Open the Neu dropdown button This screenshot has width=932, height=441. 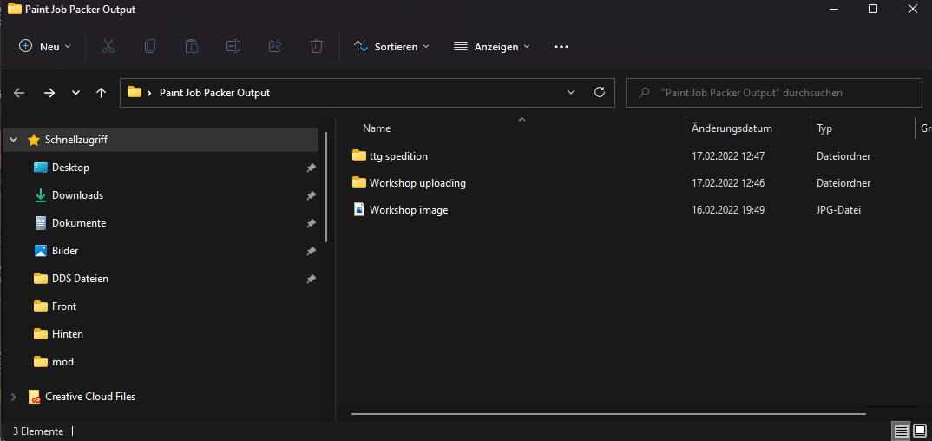coord(45,46)
